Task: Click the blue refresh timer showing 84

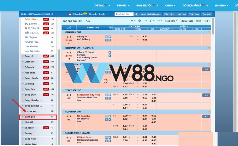Action: click(x=198, y=21)
